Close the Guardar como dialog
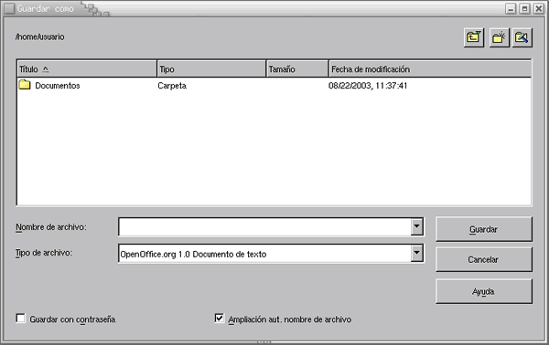Viewport: 549px width, 345px height. [x=539, y=9]
